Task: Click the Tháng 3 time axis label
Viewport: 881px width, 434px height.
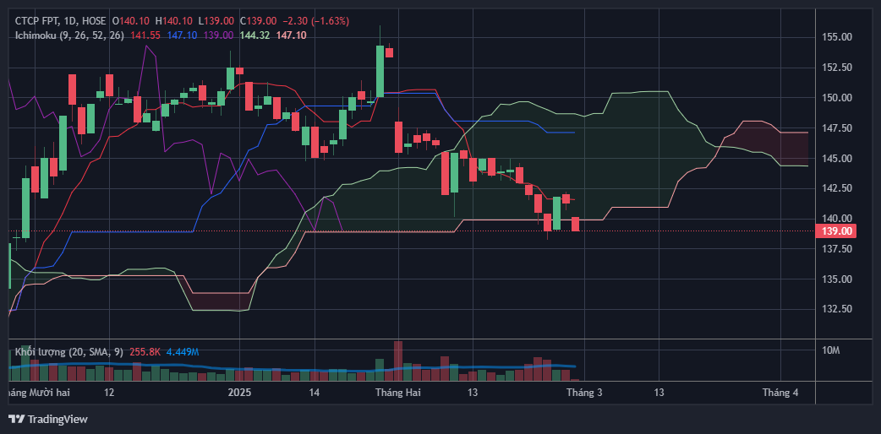Action: coord(584,393)
